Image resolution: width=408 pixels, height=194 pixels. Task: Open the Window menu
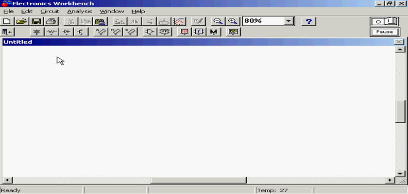click(x=112, y=12)
